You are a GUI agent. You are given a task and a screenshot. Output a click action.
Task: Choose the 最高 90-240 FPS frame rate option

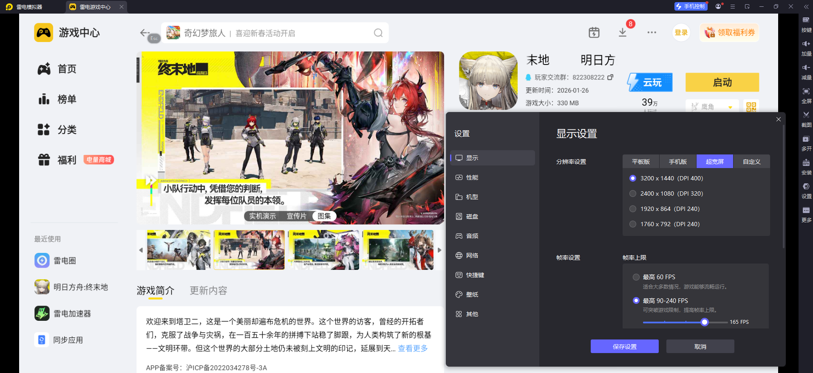click(x=636, y=300)
